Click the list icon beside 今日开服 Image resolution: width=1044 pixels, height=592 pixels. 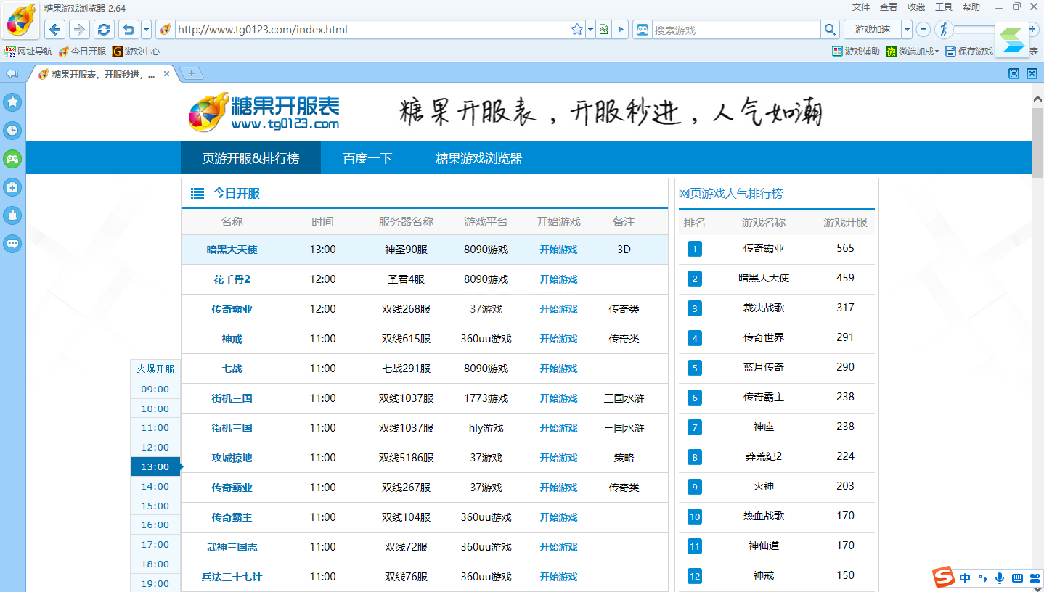point(197,194)
